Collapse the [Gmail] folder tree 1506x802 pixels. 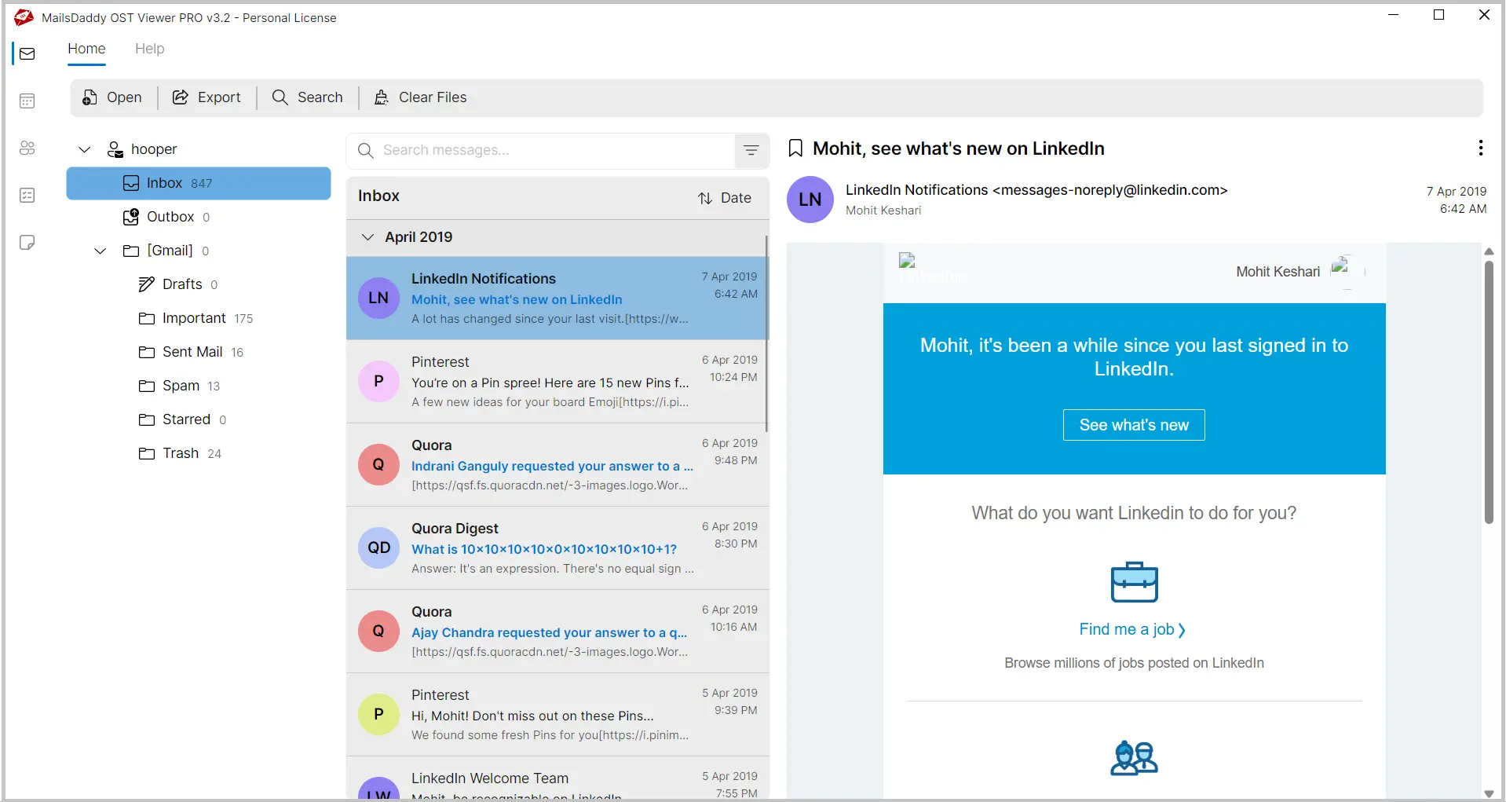(101, 251)
